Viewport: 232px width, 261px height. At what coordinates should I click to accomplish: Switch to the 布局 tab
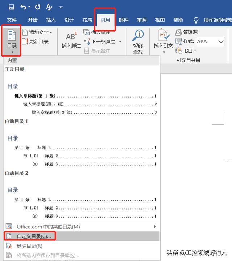(x=87, y=20)
